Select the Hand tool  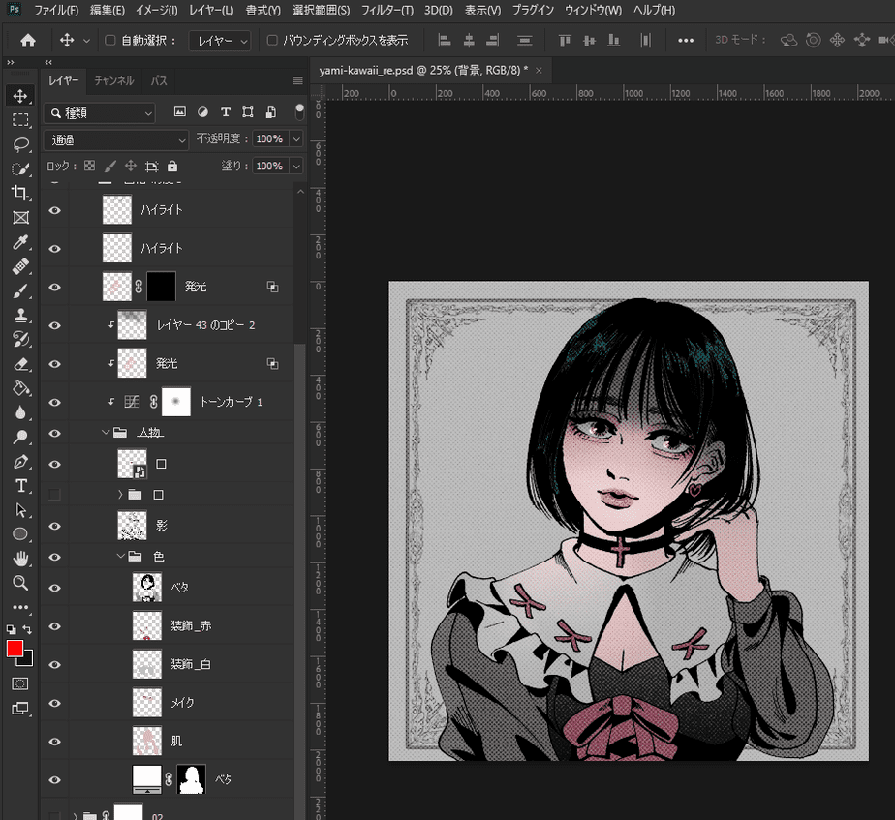pyautogui.click(x=20, y=559)
